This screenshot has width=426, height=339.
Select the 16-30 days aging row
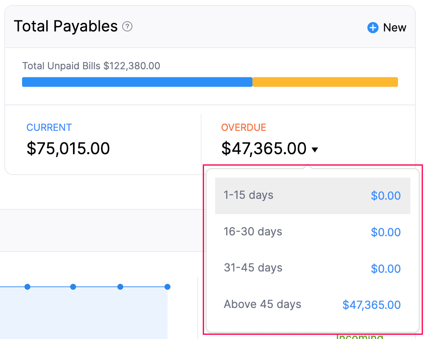point(253,232)
